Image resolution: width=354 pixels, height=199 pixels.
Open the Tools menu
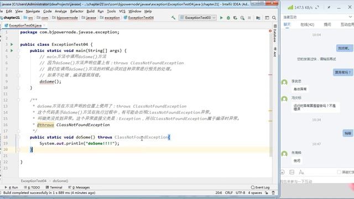111,11
